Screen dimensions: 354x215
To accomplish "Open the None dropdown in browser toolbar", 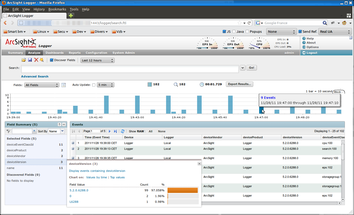I will point(282,31).
